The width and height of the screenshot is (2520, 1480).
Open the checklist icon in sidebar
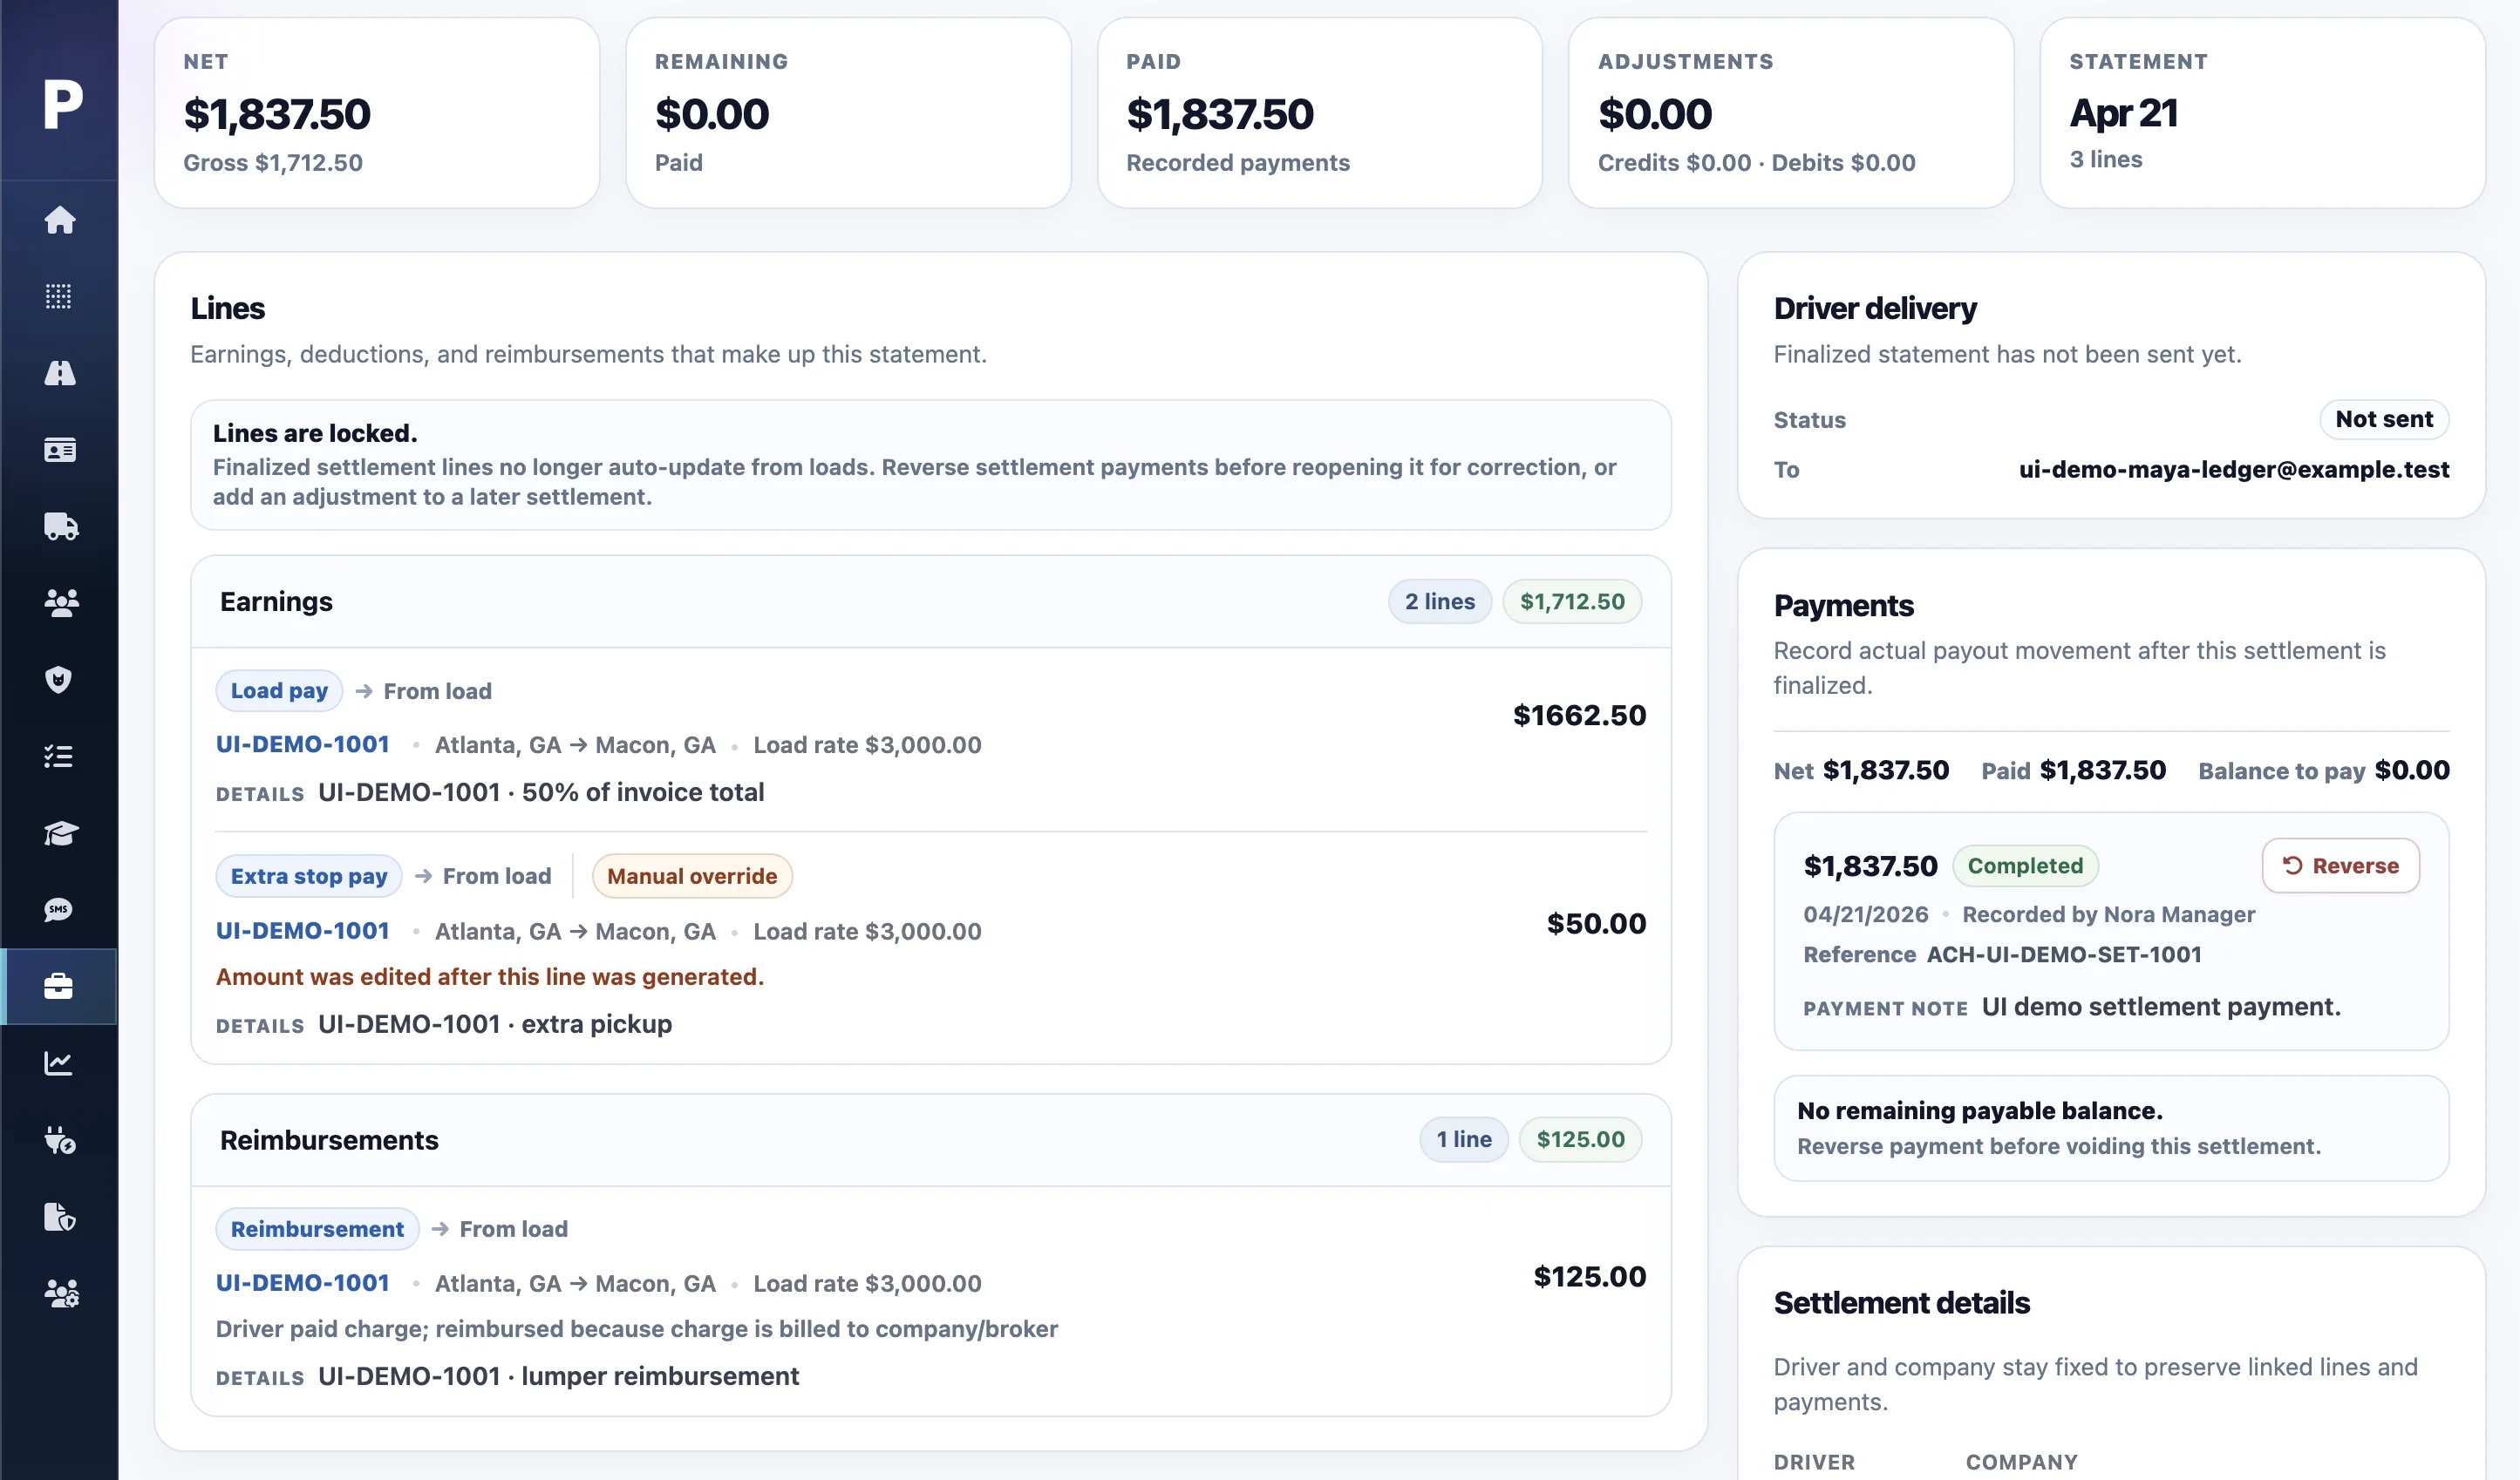coord(59,757)
